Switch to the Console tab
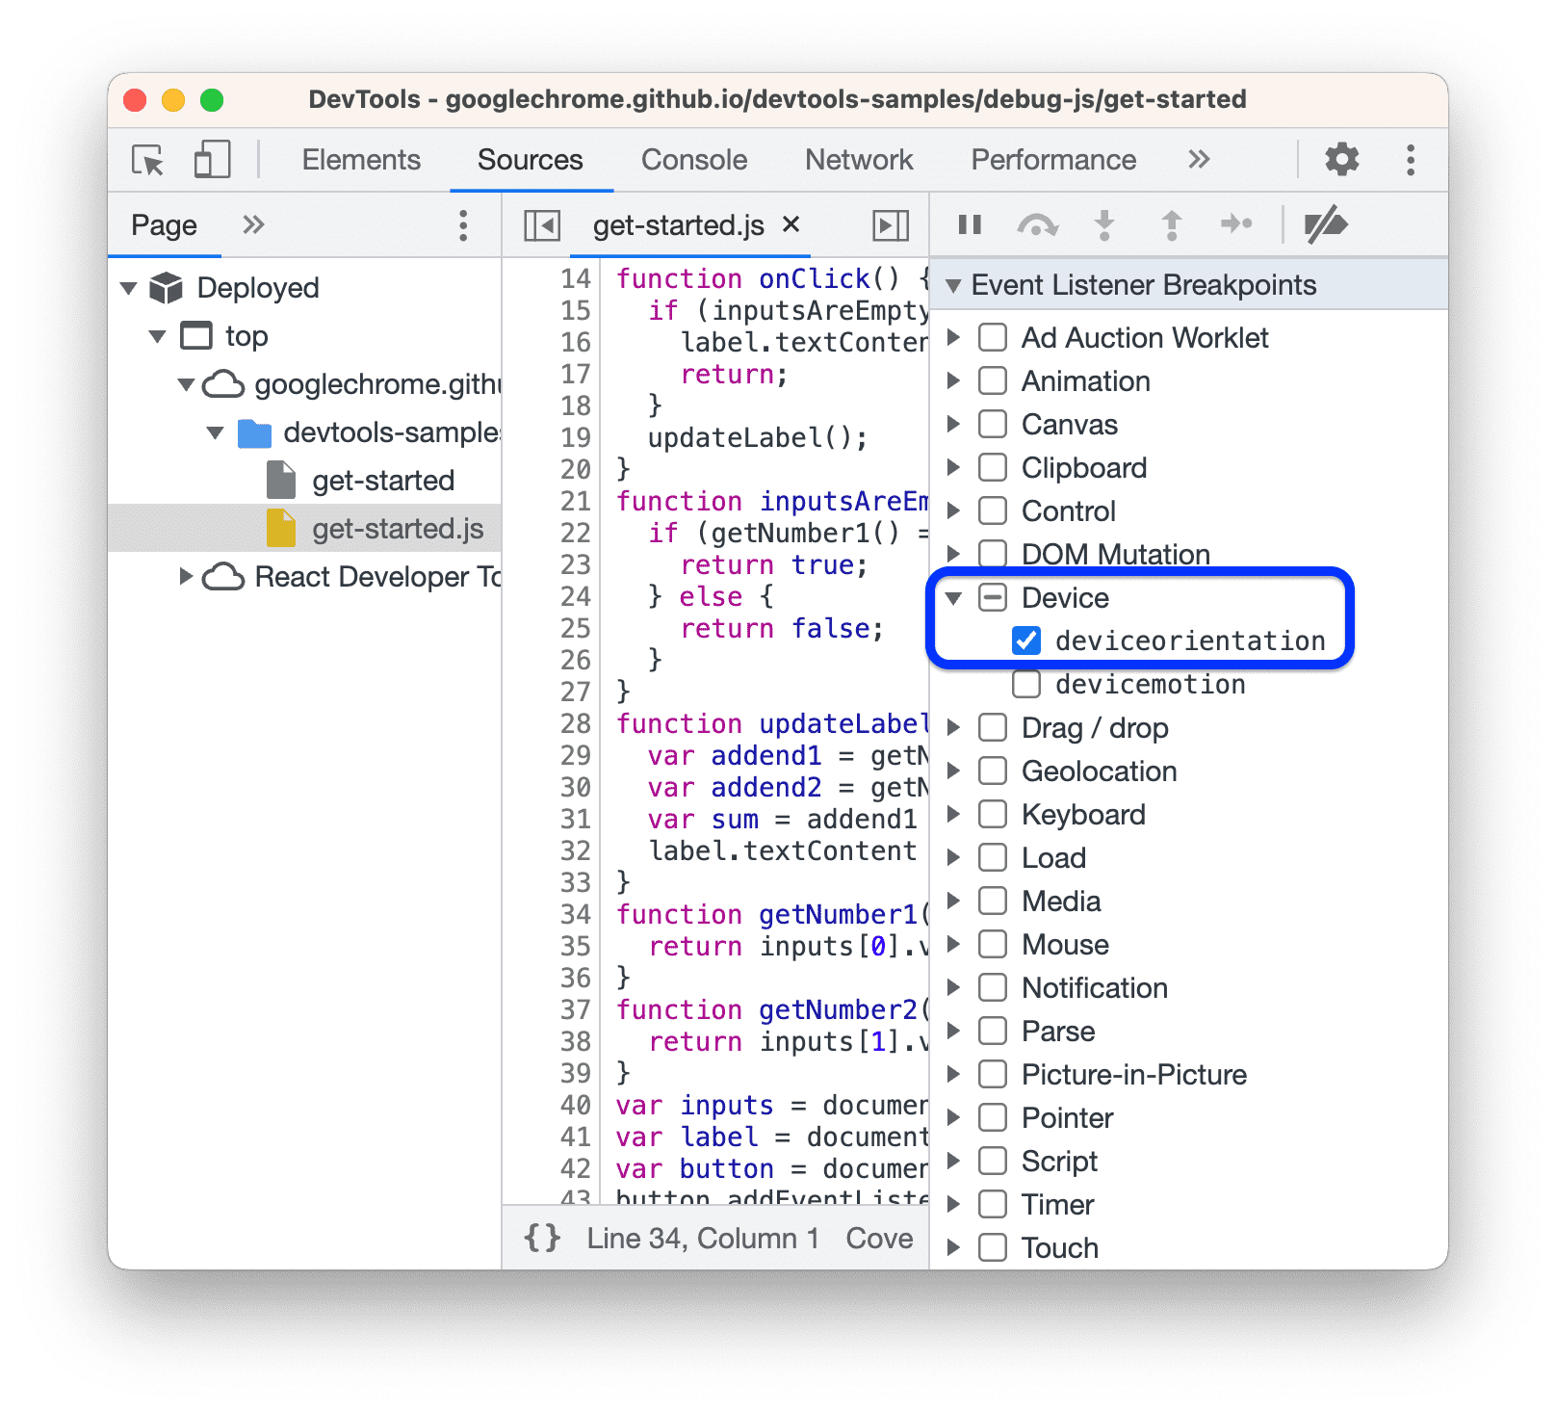This screenshot has height=1412, width=1556. tap(693, 160)
